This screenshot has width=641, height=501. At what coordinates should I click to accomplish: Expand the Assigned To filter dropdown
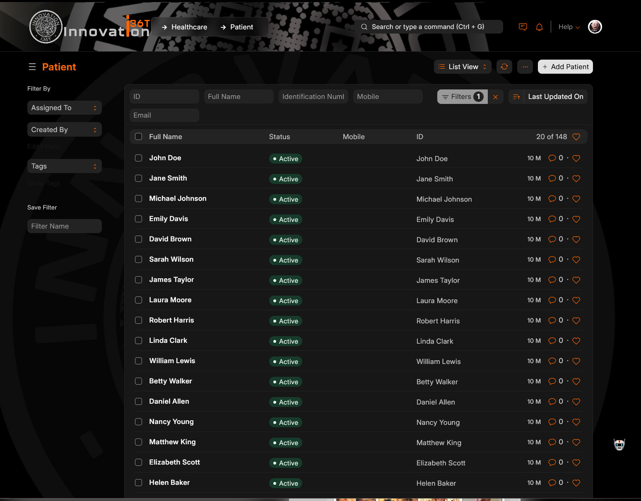coord(64,108)
